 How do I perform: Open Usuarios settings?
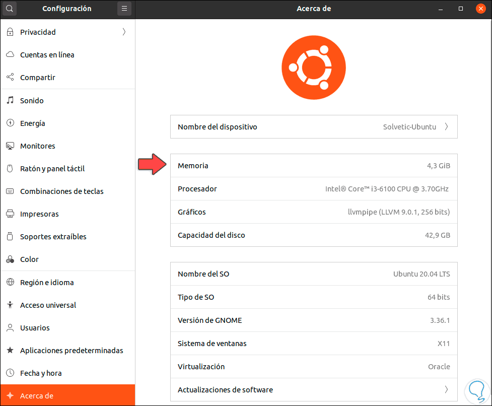pyautogui.click(x=68, y=327)
